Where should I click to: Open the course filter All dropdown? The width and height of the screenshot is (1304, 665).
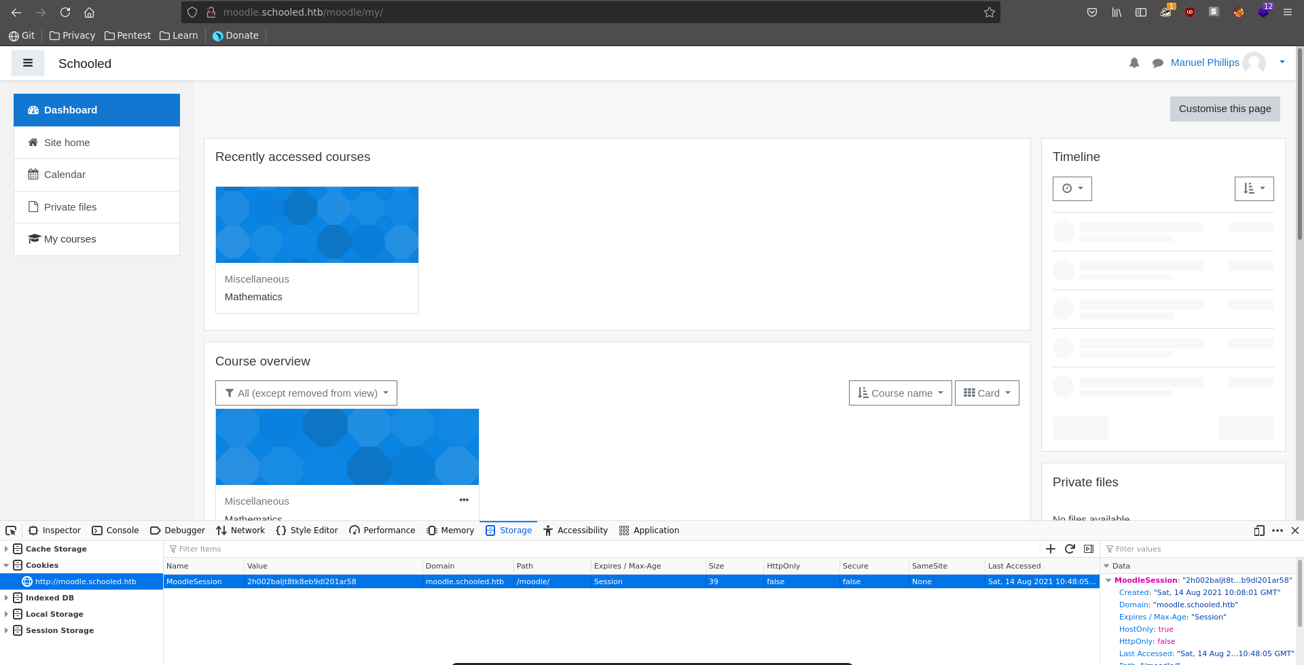tap(306, 393)
